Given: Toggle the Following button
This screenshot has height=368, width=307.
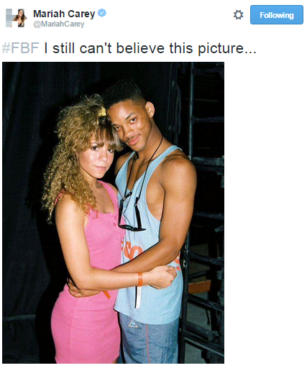Looking at the screenshot, I should coord(277,15).
